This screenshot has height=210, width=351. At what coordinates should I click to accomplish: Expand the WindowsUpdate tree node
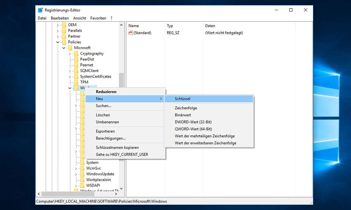[x=76, y=174]
